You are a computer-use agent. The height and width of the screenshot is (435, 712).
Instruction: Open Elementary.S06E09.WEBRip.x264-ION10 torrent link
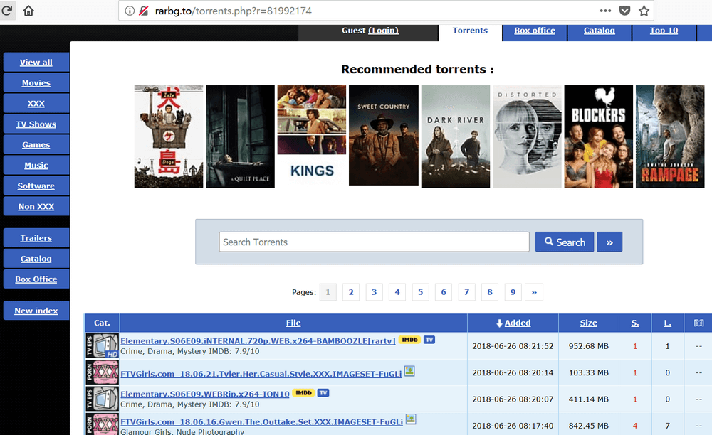(x=205, y=394)
